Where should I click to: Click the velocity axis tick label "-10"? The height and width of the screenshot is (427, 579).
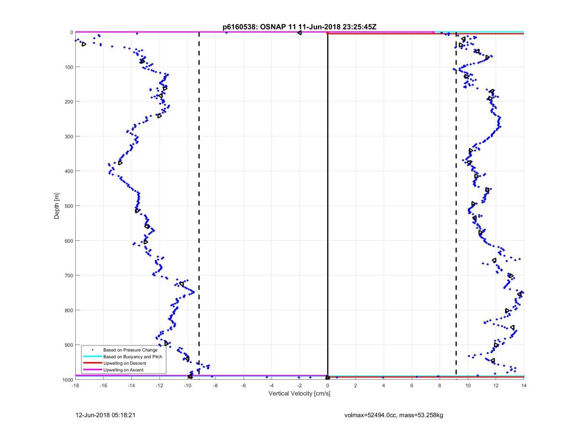pyautogui.click(x=187, y=386)
